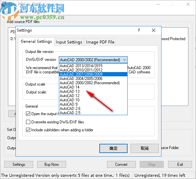This screenshot has height=179, width=196.
Task: Choose AutoCAD 2010/2011/2012 option
Action: 93,70
